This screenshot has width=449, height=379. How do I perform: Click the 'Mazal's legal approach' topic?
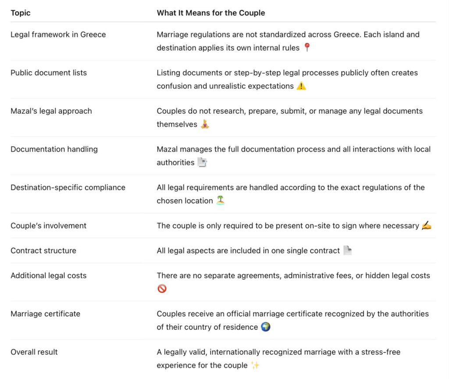(51, 111)
